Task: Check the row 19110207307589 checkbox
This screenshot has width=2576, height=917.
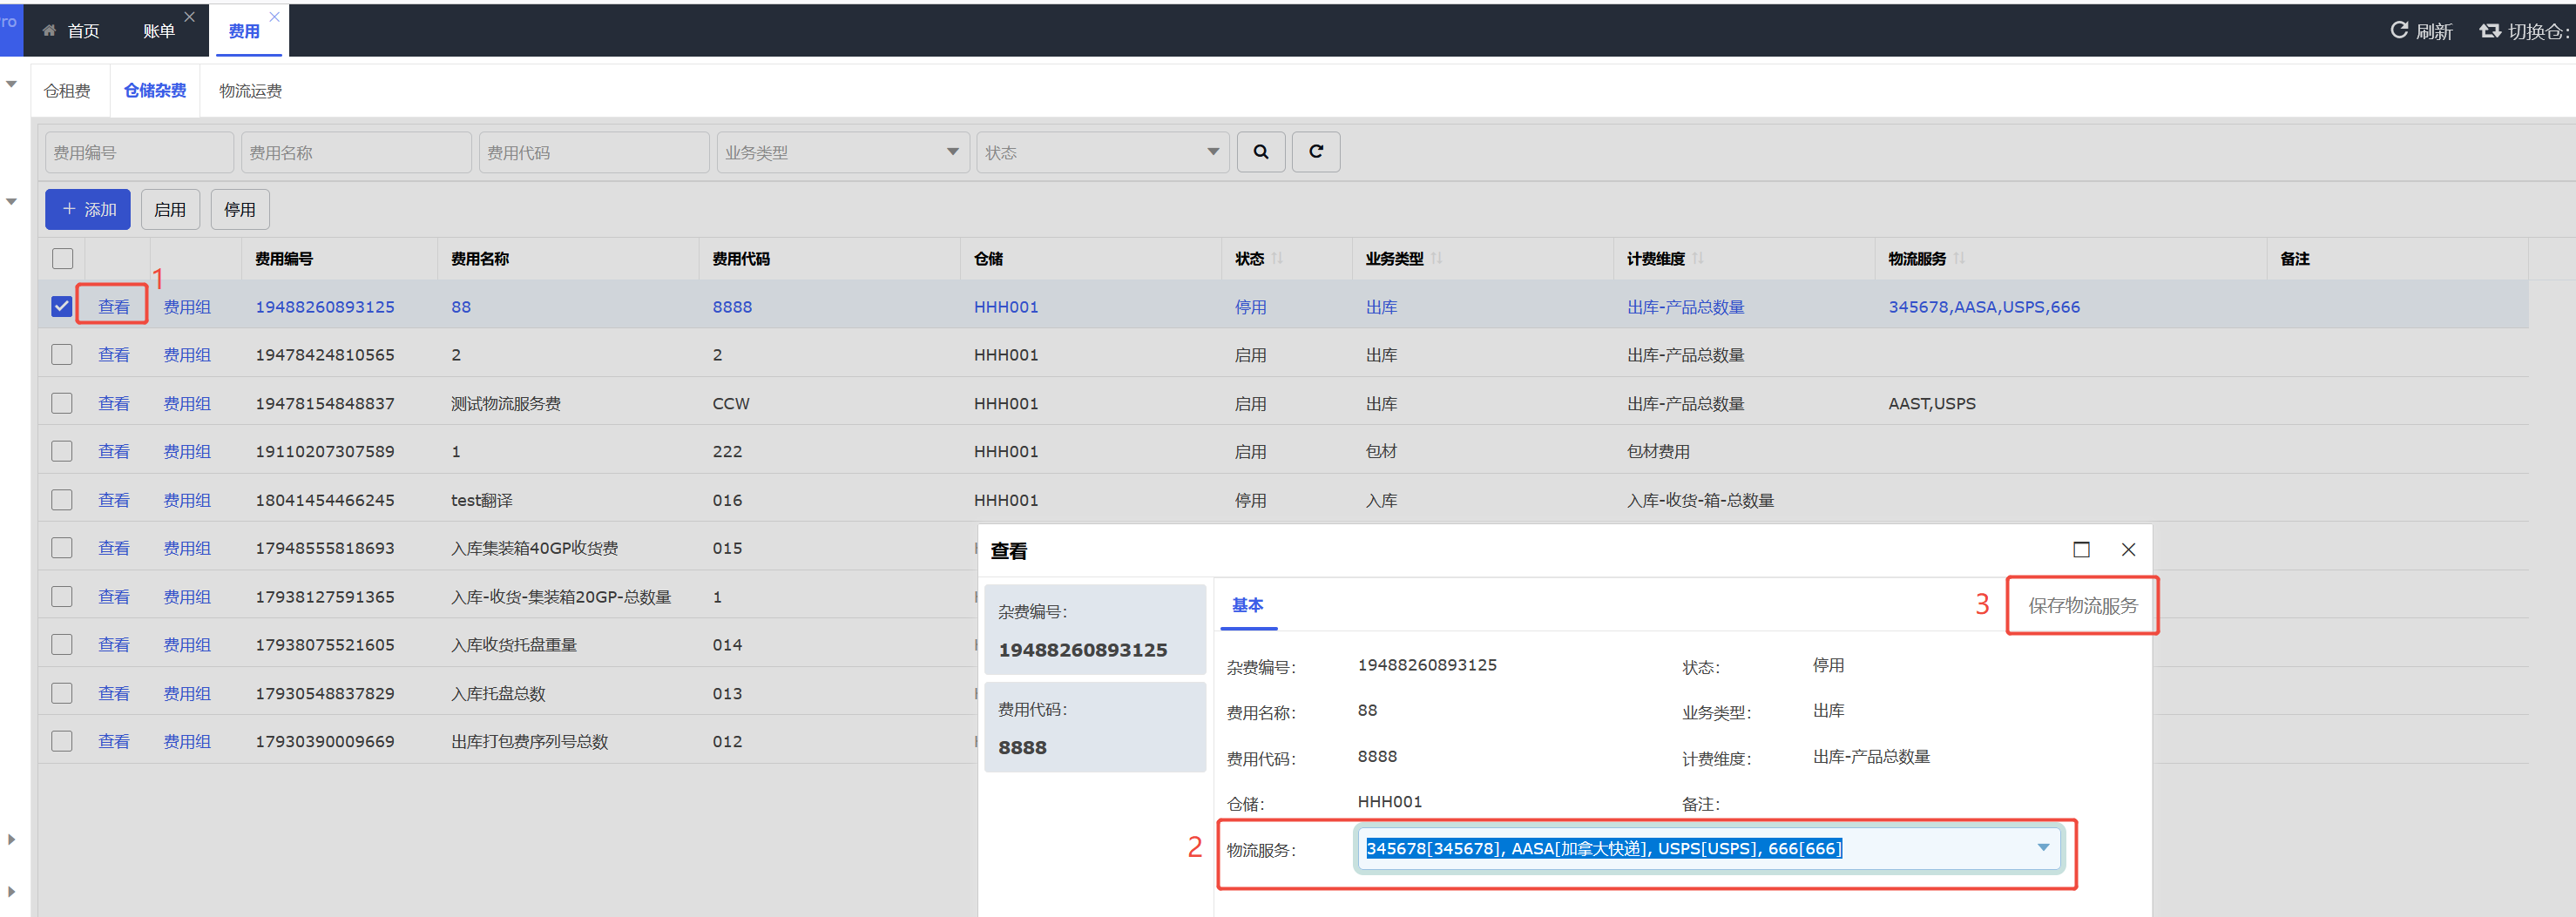Action: pyautogui.click(x=62, y=452)
